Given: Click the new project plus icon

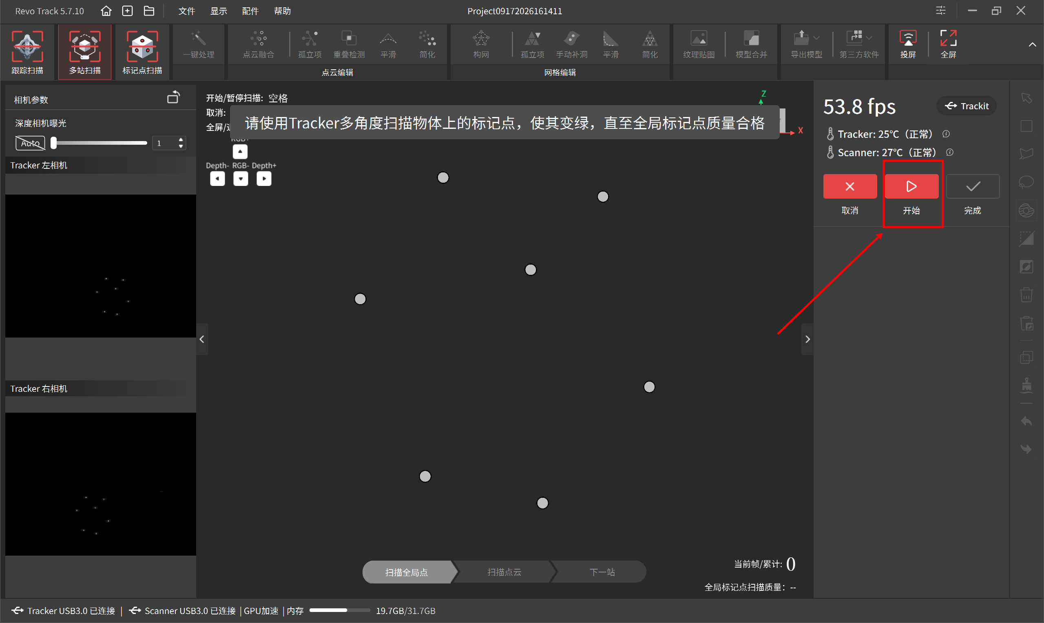Looking at the screenshot, I should (x=127, y=11).
